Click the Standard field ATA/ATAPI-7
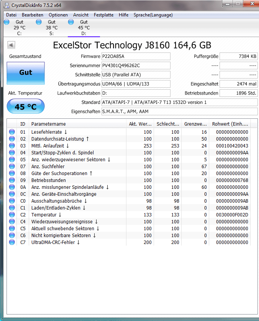259x321 pixels. tap(179, 102)
